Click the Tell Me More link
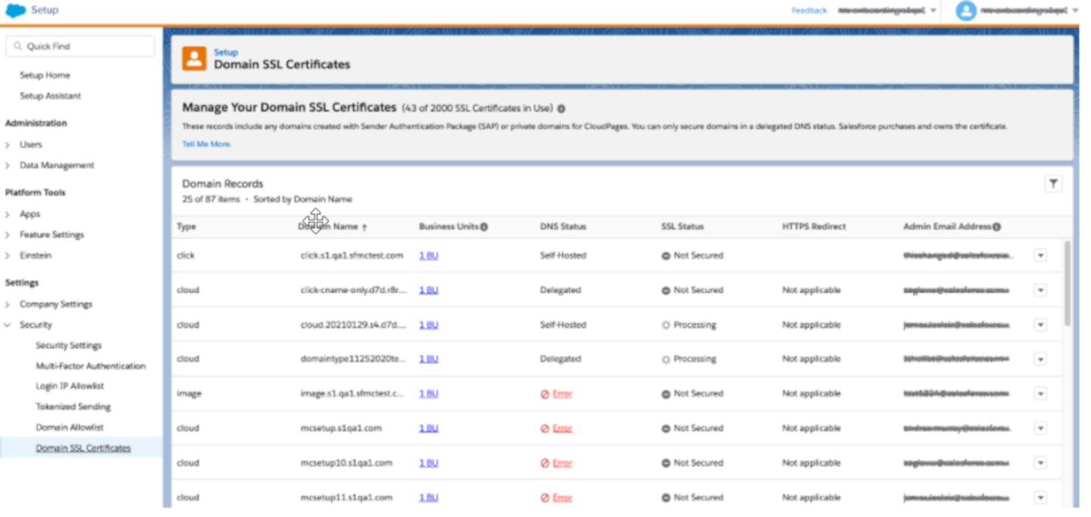Screen dimensions: 1091x517 (x=207, y=144)
